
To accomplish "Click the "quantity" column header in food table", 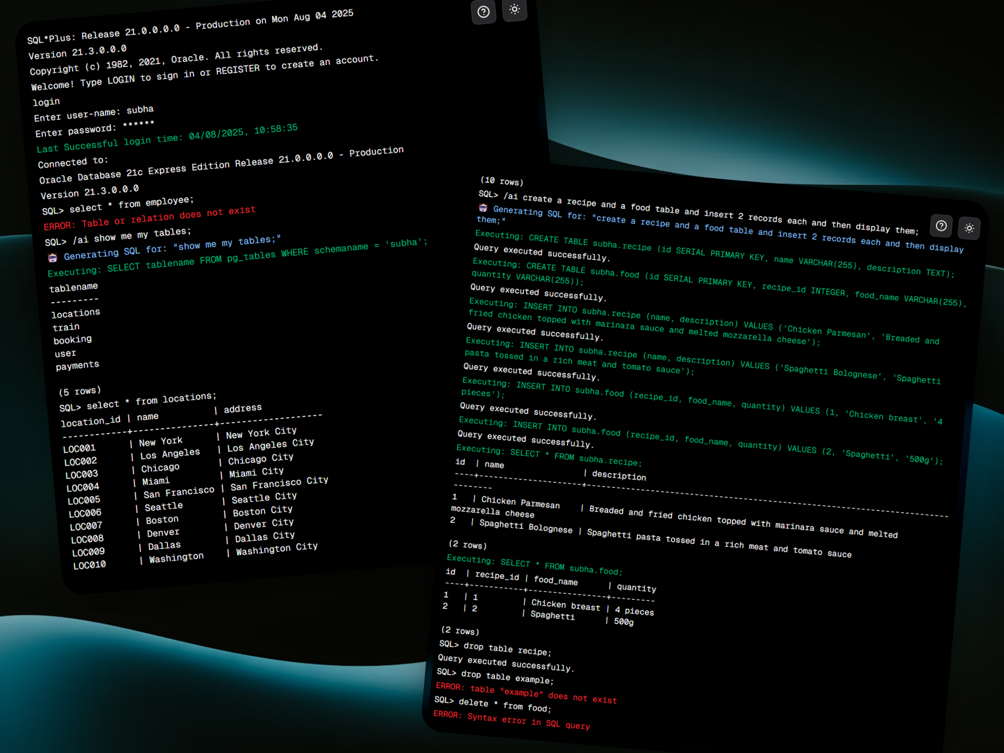I will click(x=636, y=588).
